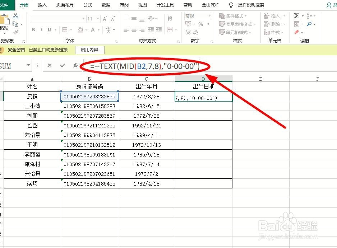The height and width of the screenshot is (248, 337).
Task: Click the Align Left icon
Action: tap(126, 30)
